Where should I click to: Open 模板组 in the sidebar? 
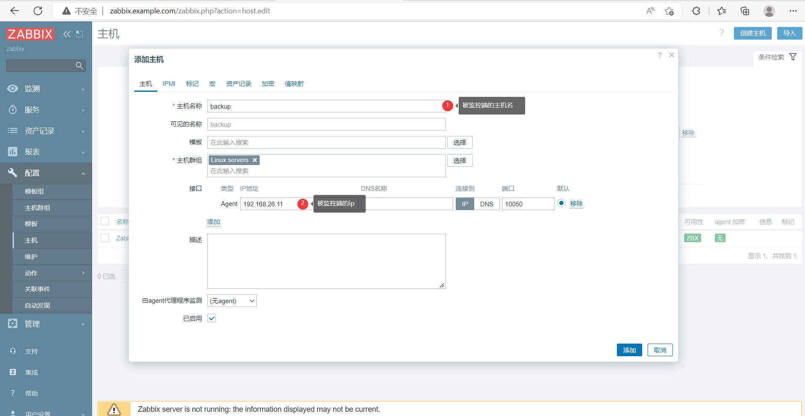[x=53, y=192]
